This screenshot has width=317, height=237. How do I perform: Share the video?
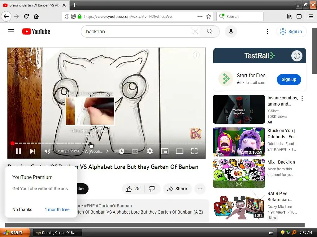pos(177,189)
